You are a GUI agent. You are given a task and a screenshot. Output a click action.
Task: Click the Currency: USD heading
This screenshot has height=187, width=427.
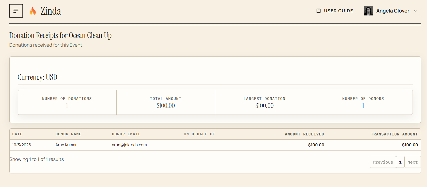tap(37, 77)
